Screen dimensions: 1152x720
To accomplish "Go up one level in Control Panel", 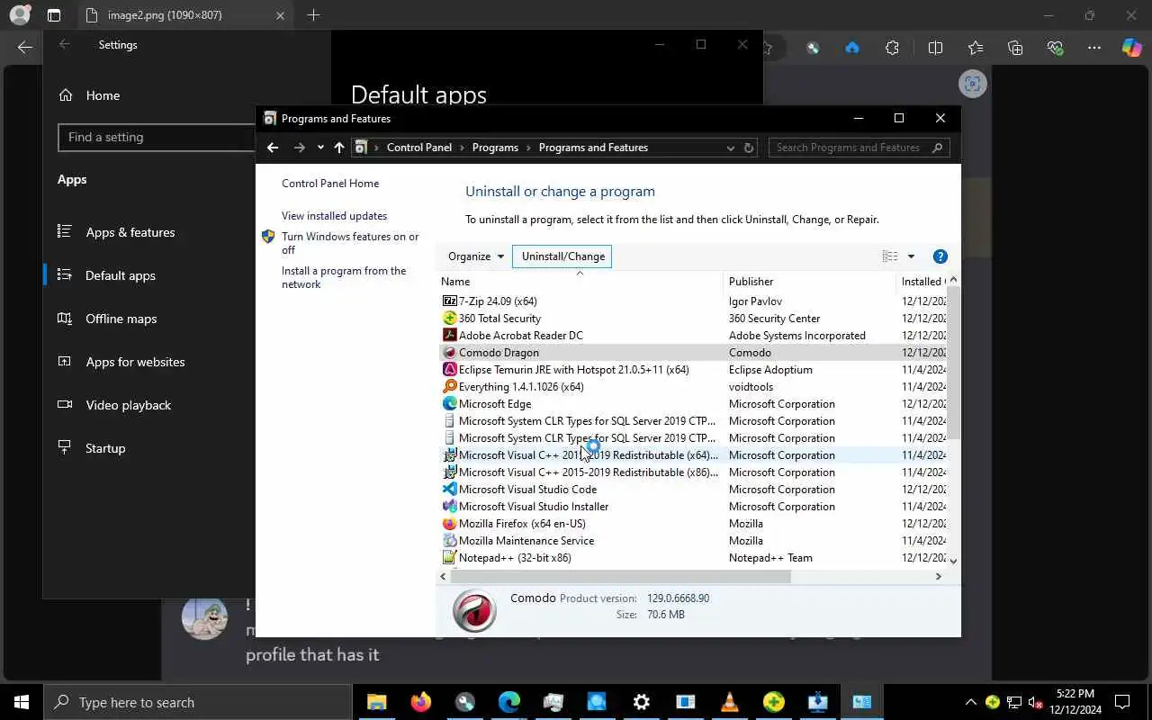I will pyautogui.click(x=338, y=148).
